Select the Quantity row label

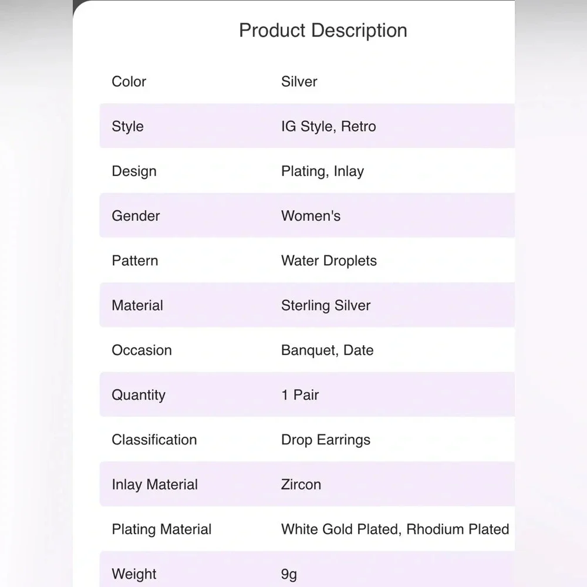click(139, 395)
